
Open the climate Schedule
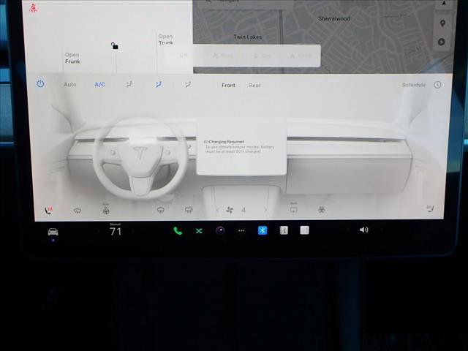(413, 85)
